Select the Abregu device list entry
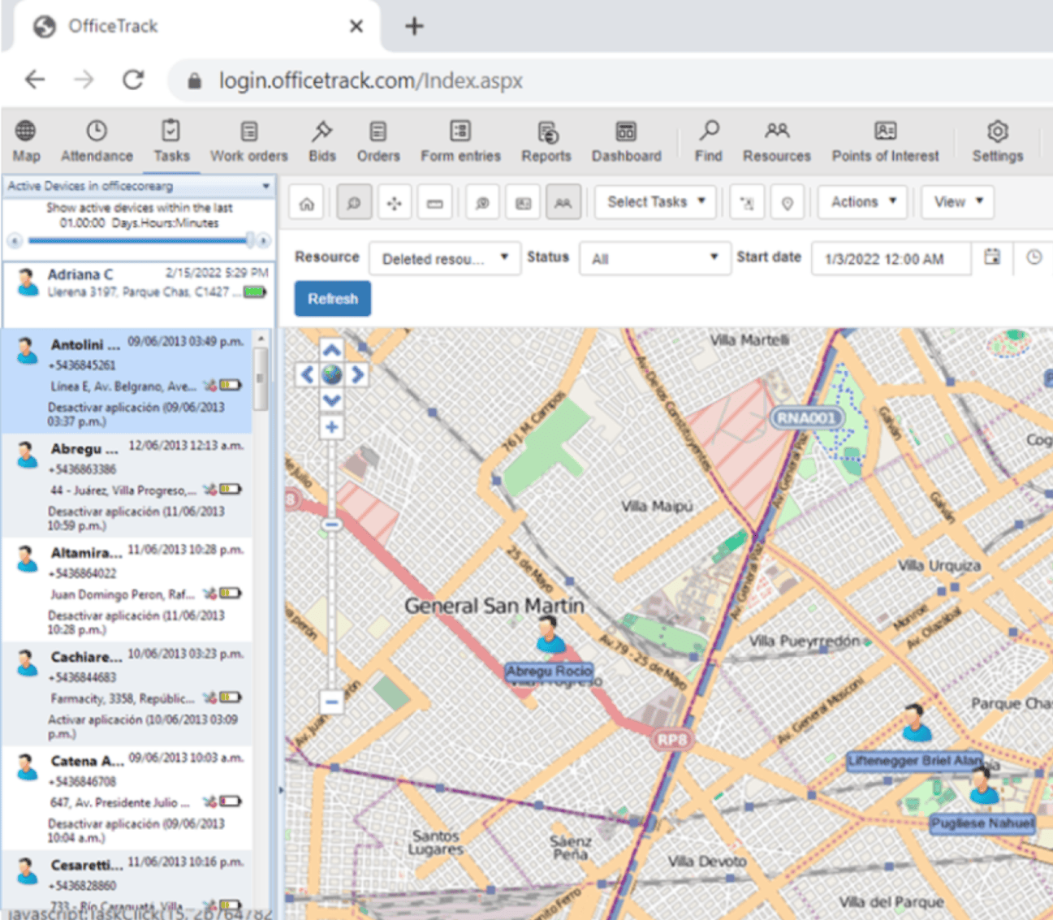This screenshot has width=1053, height=920. click(x=127, y=486)
